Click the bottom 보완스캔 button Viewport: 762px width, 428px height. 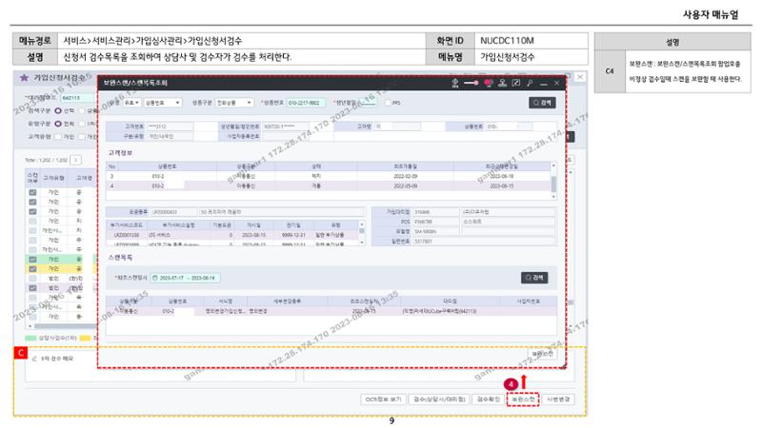(x=523, y=399)
